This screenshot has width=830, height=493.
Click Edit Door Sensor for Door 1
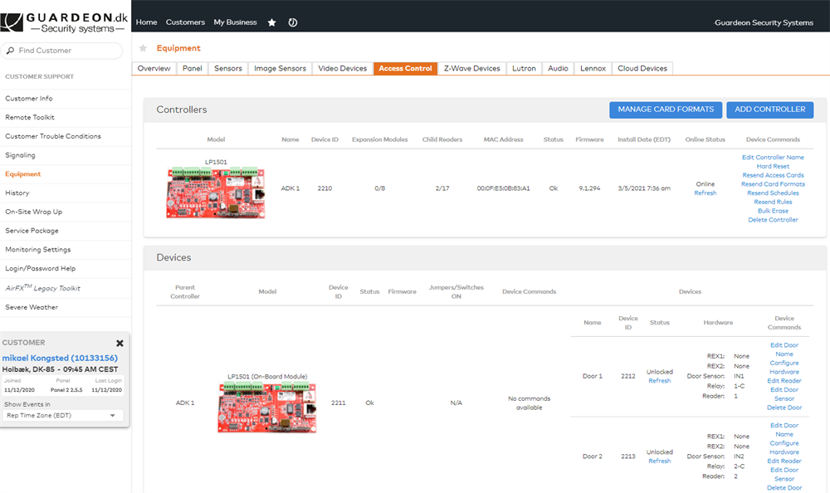(x=784, y=394)
